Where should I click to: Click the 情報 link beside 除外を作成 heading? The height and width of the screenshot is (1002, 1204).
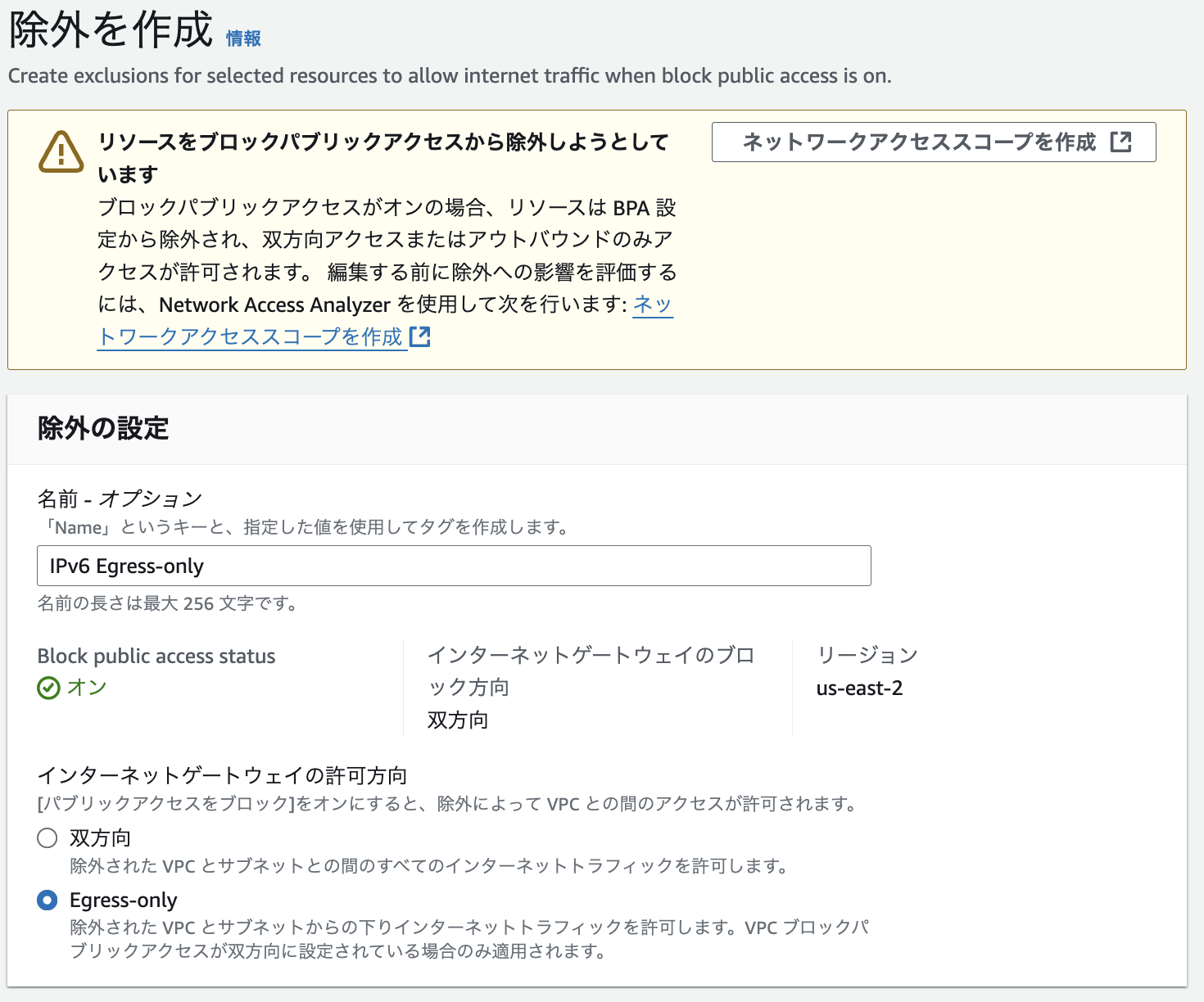pyautogui.click(x=242, y=38)
